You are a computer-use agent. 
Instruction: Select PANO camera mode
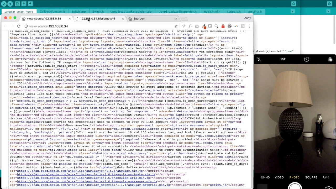(325, 177)
